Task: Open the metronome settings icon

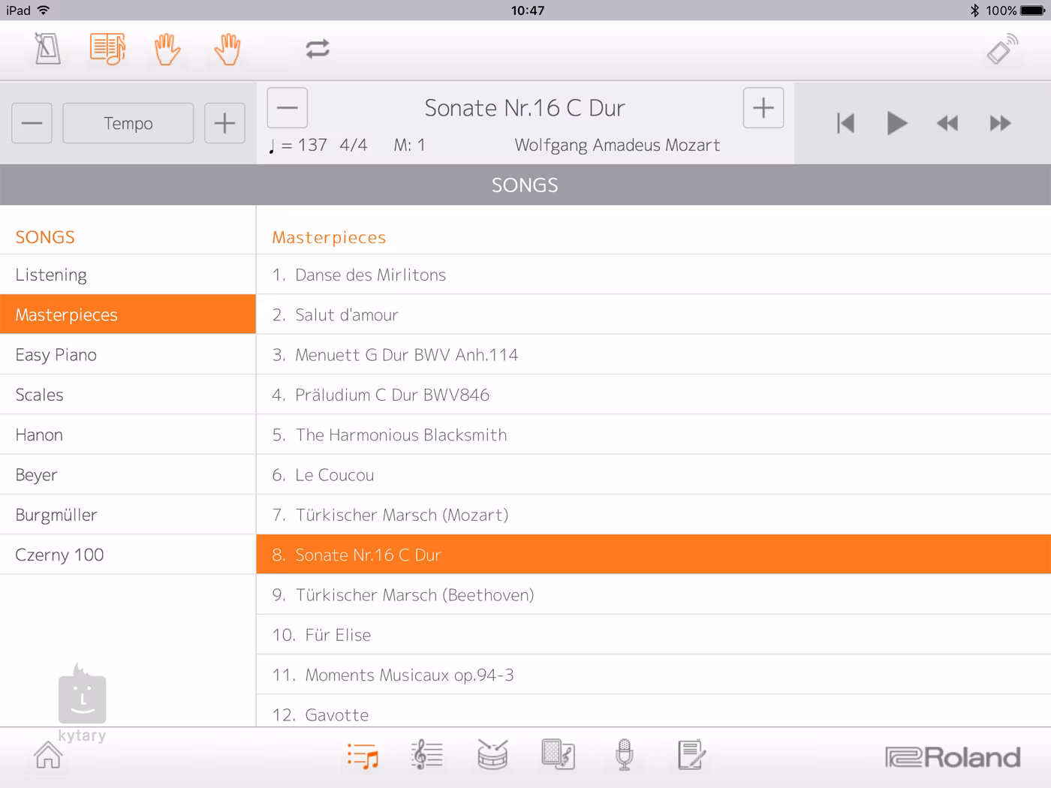Action: click(48, 50)
